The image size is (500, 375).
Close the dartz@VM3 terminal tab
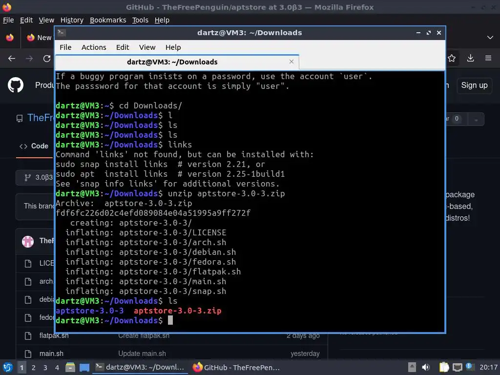(x=291, y=62)
